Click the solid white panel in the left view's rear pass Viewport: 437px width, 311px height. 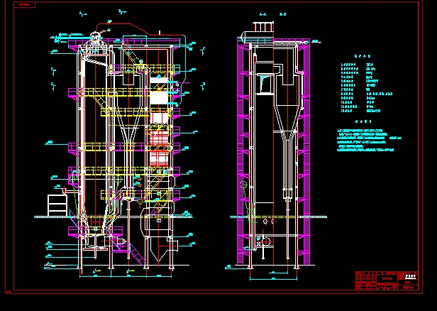tap(159, 97)
